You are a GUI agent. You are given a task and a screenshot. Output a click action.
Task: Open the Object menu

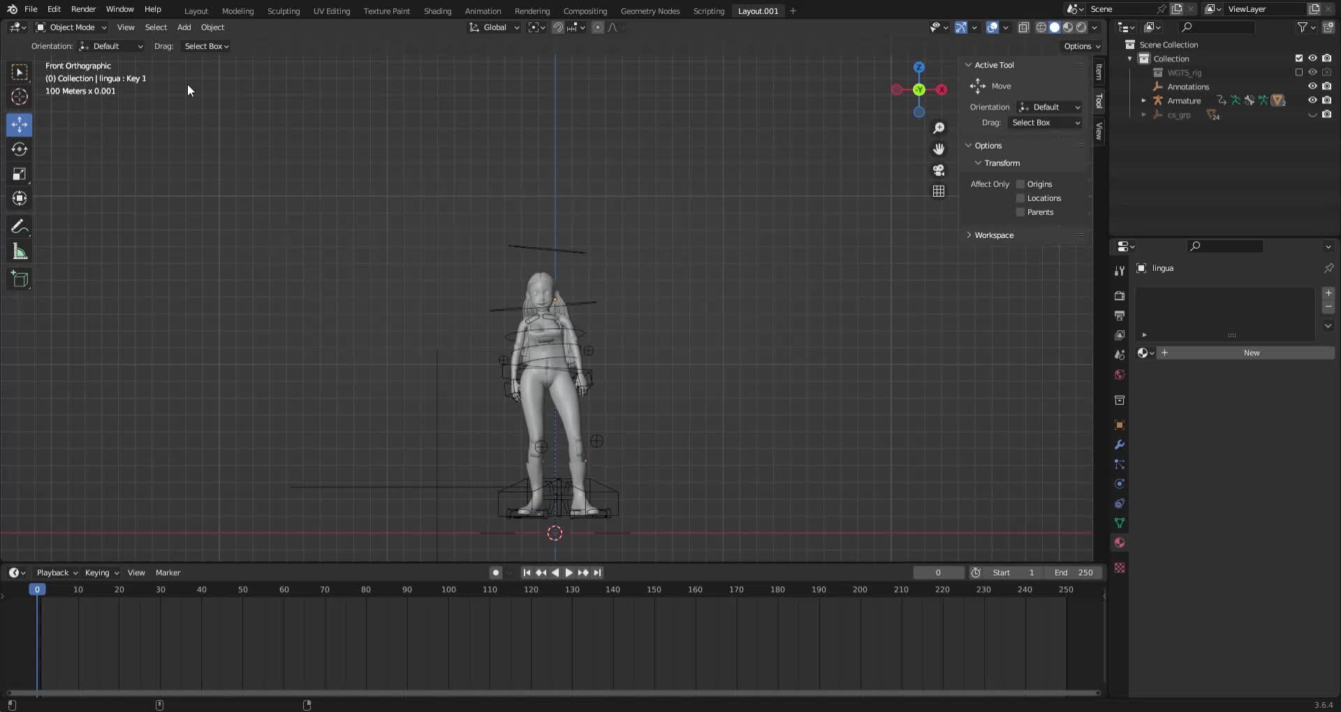coord(212,27)
